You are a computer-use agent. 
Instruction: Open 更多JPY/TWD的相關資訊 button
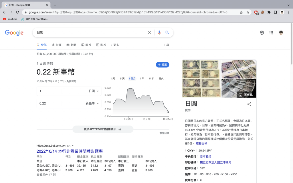(x=103, y=129)
